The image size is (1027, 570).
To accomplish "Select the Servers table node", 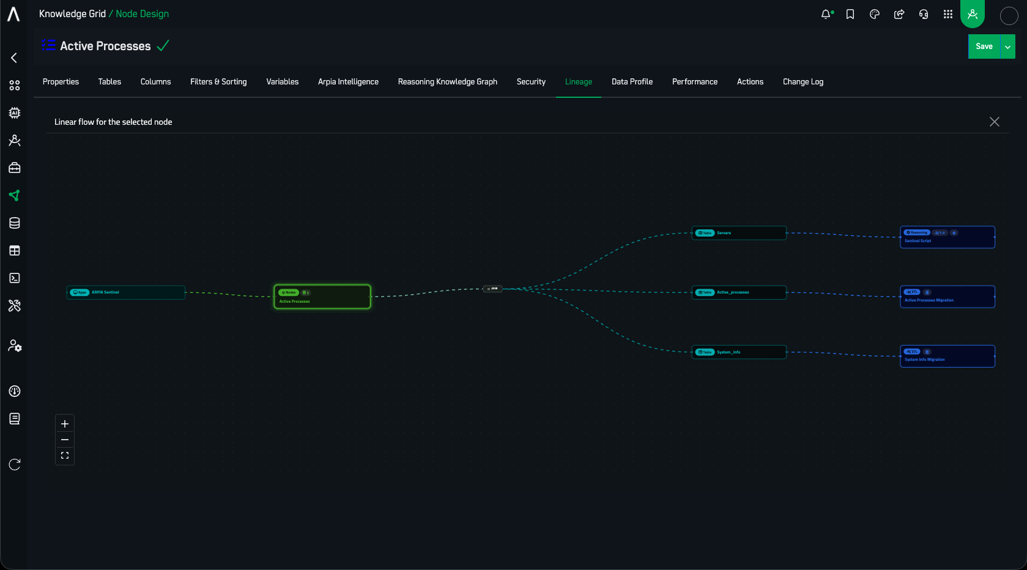I will click(x=739, y=233).
